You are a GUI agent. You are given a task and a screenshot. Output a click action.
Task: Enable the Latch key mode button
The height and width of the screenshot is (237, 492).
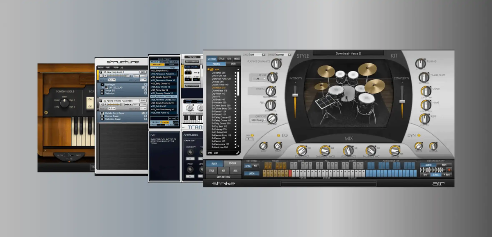click(x=252, y=173)
